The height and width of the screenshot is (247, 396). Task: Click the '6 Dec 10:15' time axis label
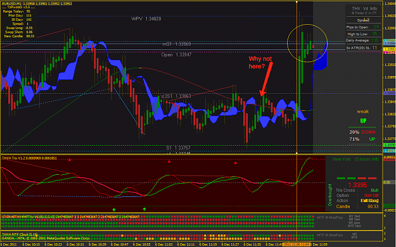click(31, 244)
